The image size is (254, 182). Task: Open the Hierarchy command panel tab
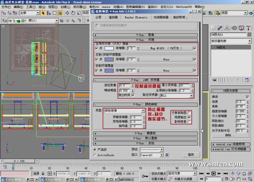coord(227,28)
